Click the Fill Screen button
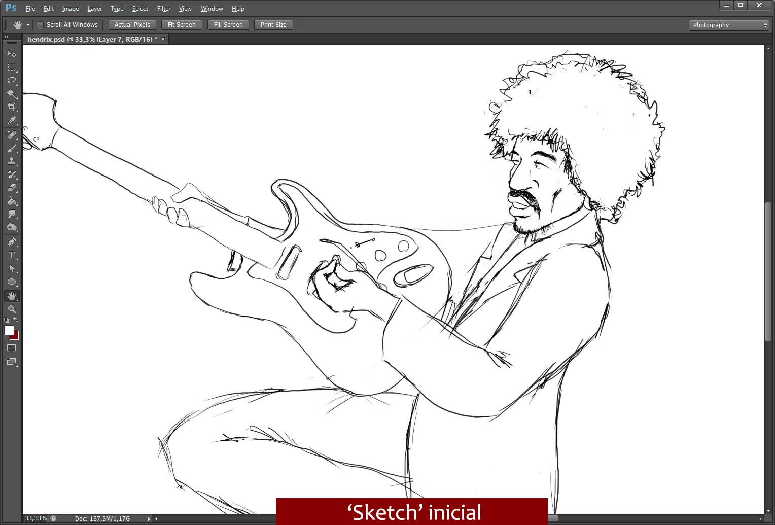 tap(228, 25)
